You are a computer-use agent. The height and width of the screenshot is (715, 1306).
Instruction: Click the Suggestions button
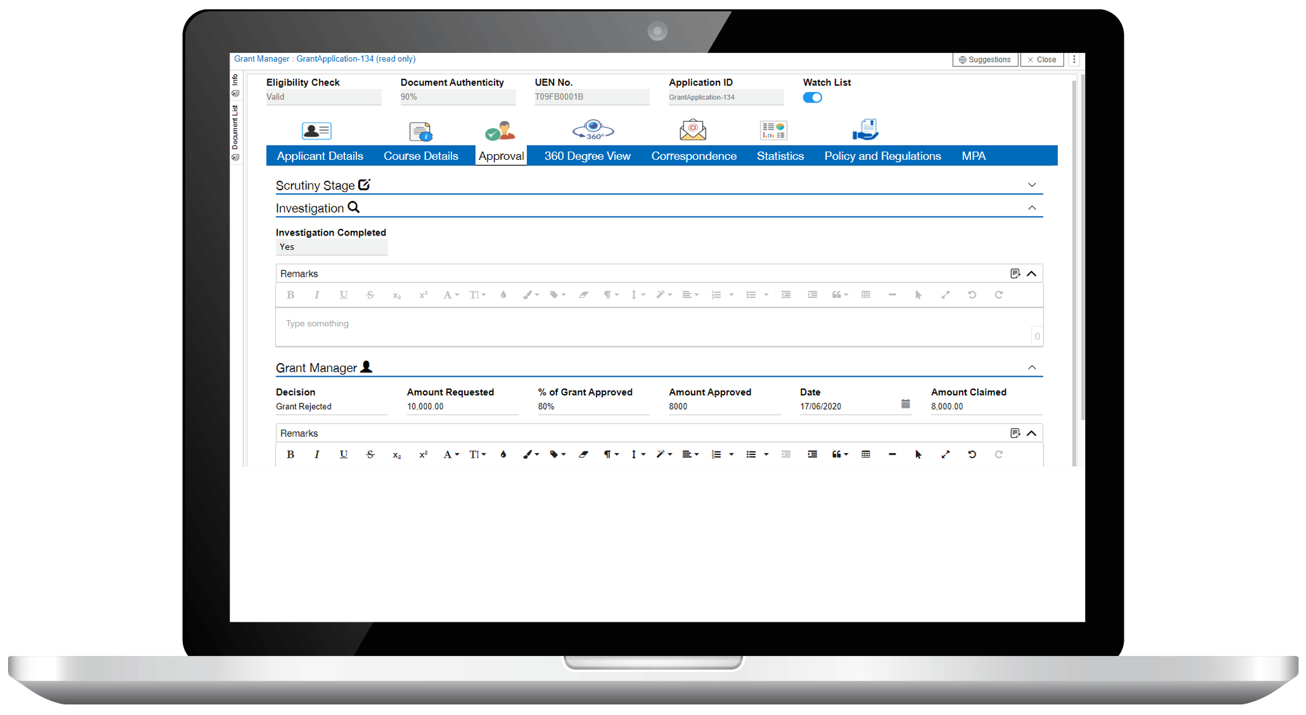tap(985, 60)
